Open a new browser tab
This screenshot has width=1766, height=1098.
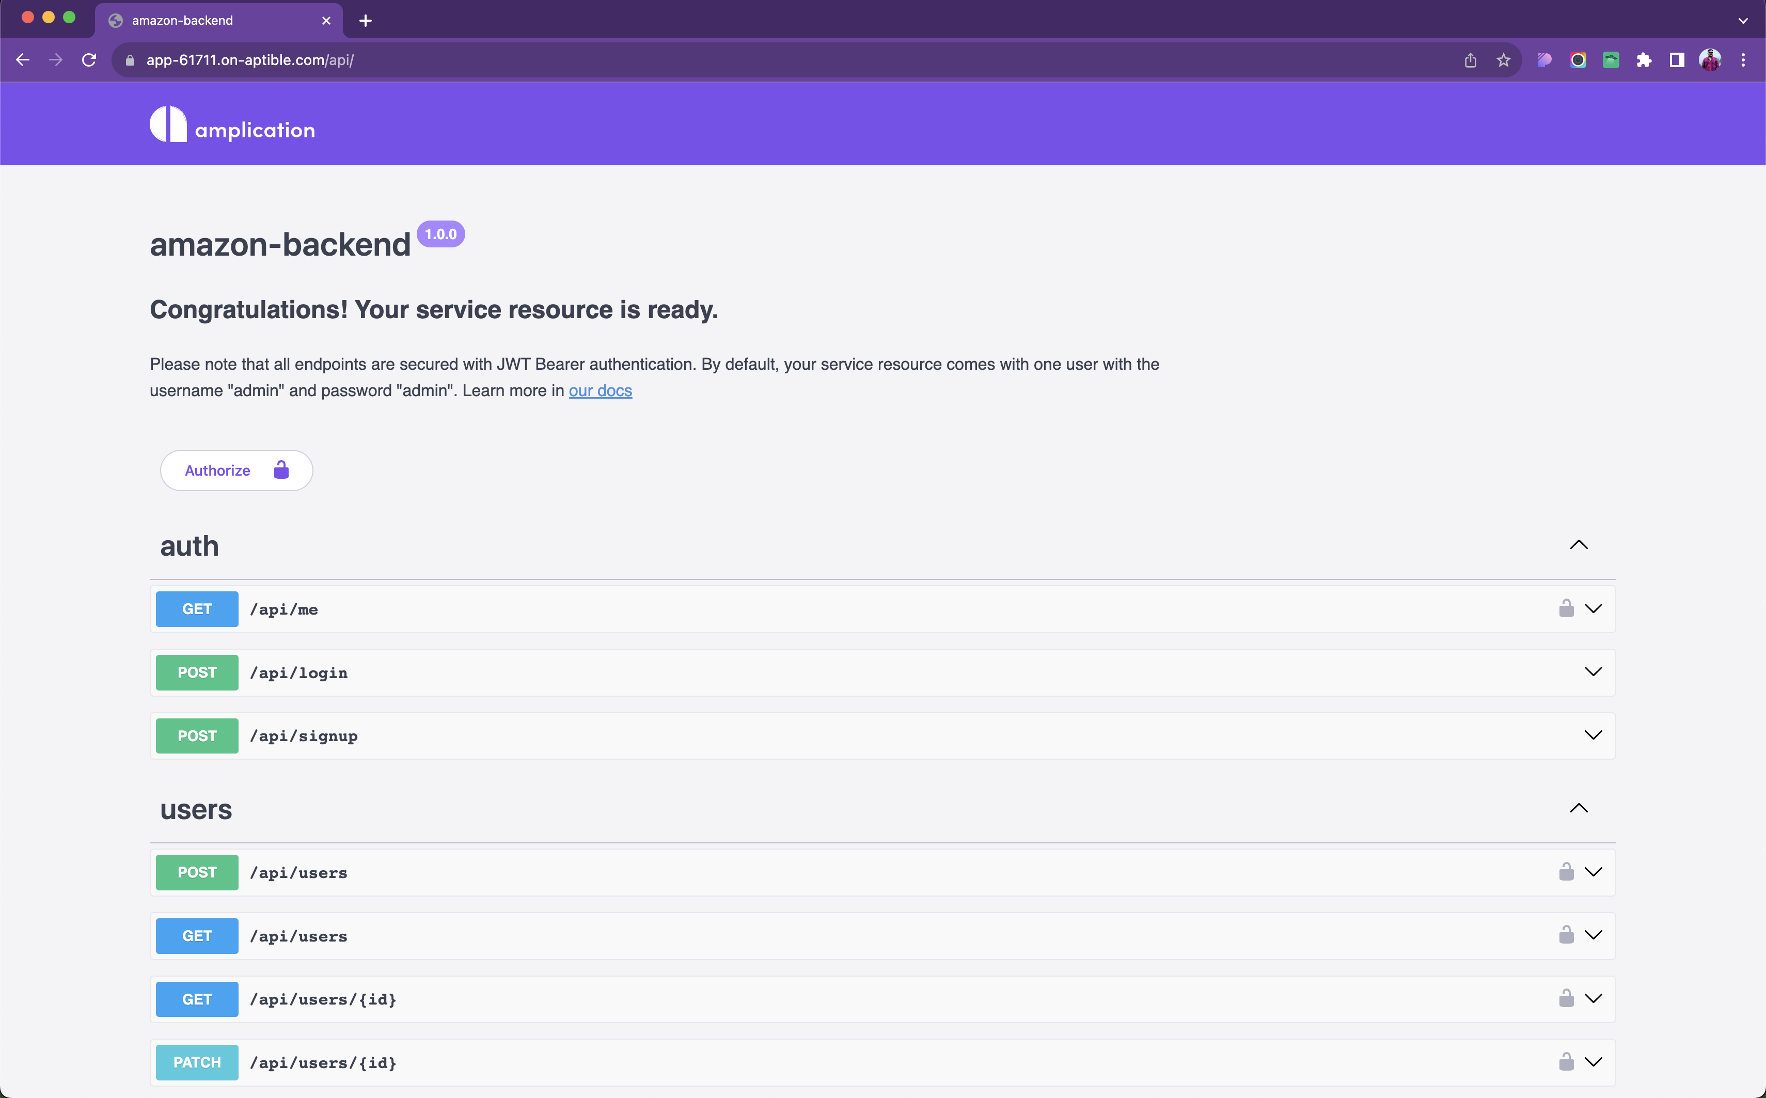point(366,20)
